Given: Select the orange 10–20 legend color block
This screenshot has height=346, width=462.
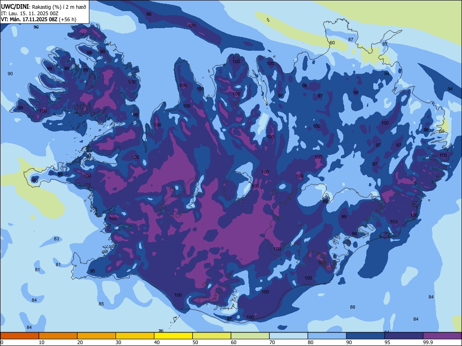Looking at the screenshot, I should (x=58, y=336).
